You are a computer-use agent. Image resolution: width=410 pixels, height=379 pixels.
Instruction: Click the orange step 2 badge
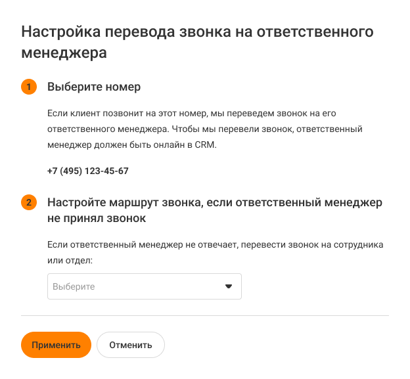point(29,202)
